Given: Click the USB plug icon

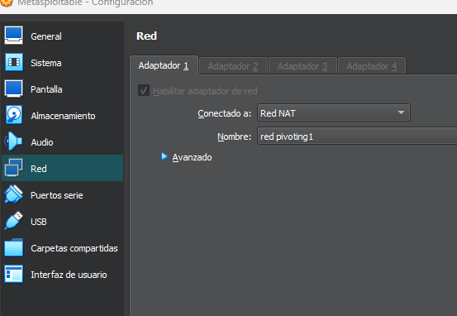Looking at the screenshot, I should (13, 221).
